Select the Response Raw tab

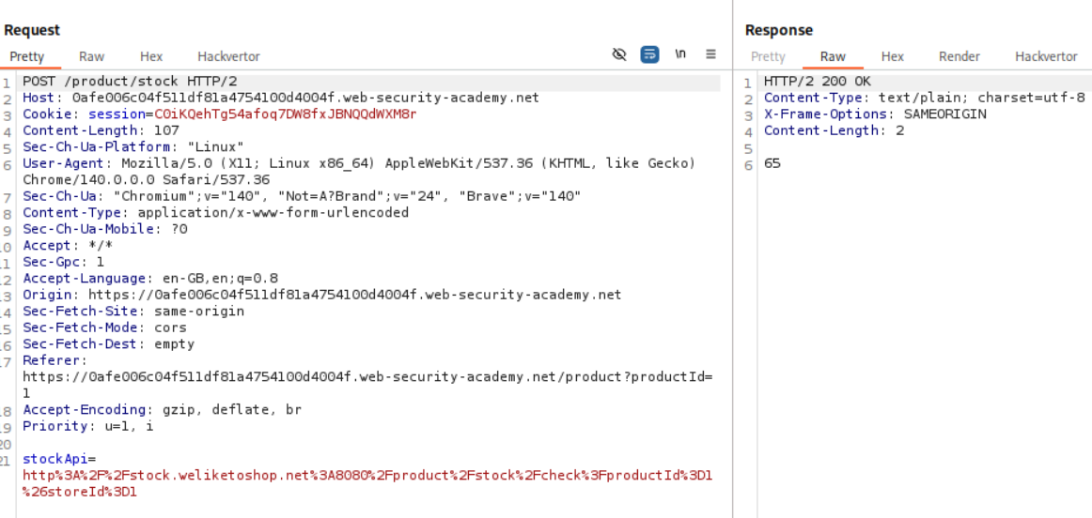point(833,56)
